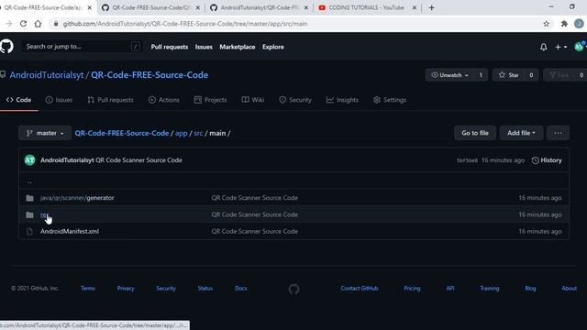This screenshot has width=587, height=330.
Task: Open footer Terms link
Action: [x=88, y=289]
